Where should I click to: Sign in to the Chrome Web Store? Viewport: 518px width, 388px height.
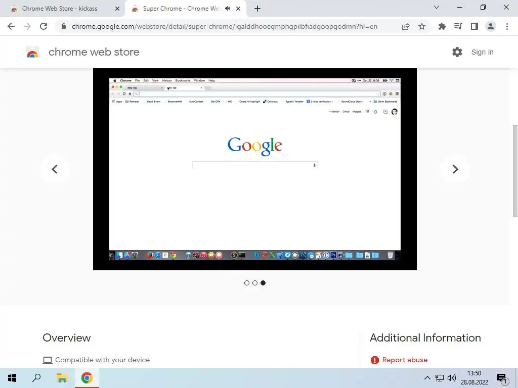(x=482, y=52)
